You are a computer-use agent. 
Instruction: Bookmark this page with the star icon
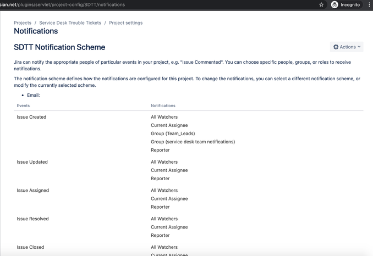point(321,5)
